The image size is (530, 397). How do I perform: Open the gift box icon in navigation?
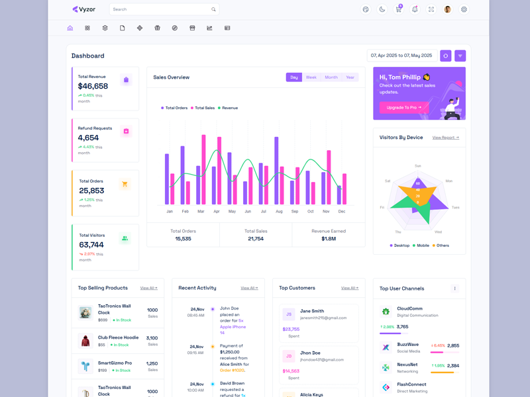coord(157,28)
